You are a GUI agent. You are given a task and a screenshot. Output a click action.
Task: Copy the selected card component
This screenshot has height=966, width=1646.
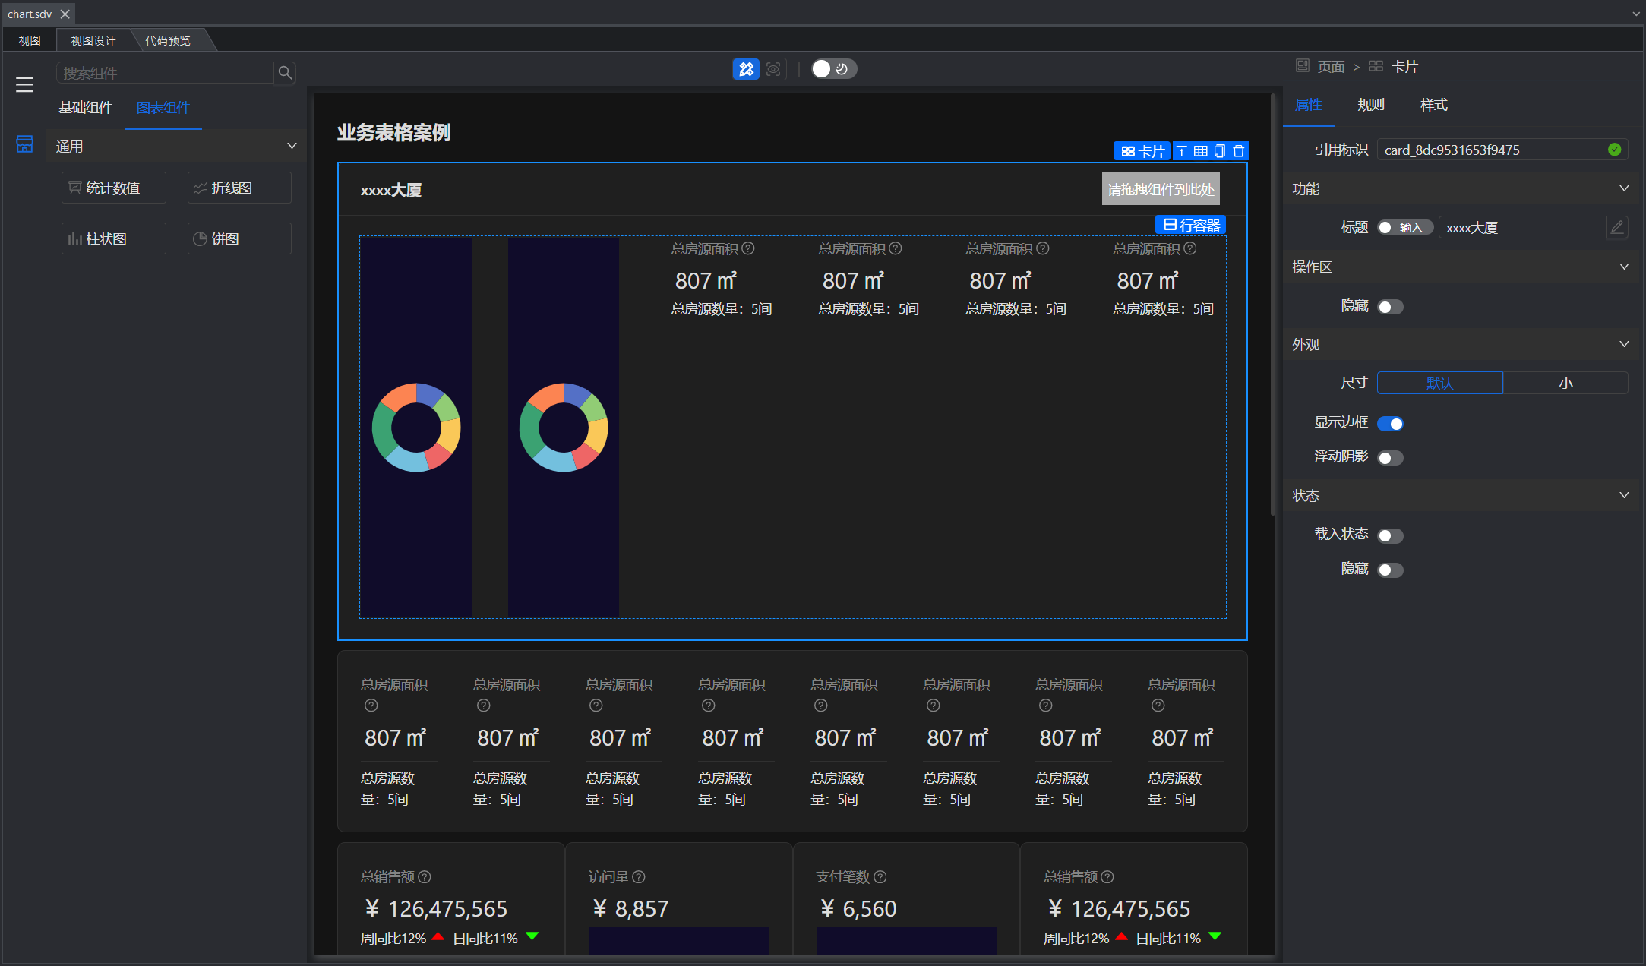(1219, 151)
